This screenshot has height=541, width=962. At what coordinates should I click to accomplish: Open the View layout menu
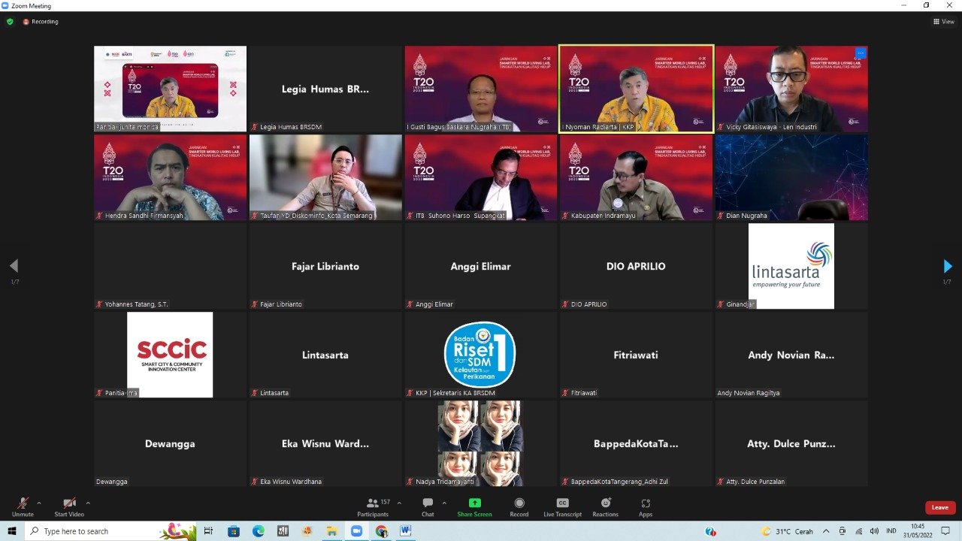click(x=944, y=22)
